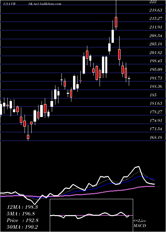Click the 208.54 price axis label
Viewport: 166px width, 232px height.
pos(155,36)
